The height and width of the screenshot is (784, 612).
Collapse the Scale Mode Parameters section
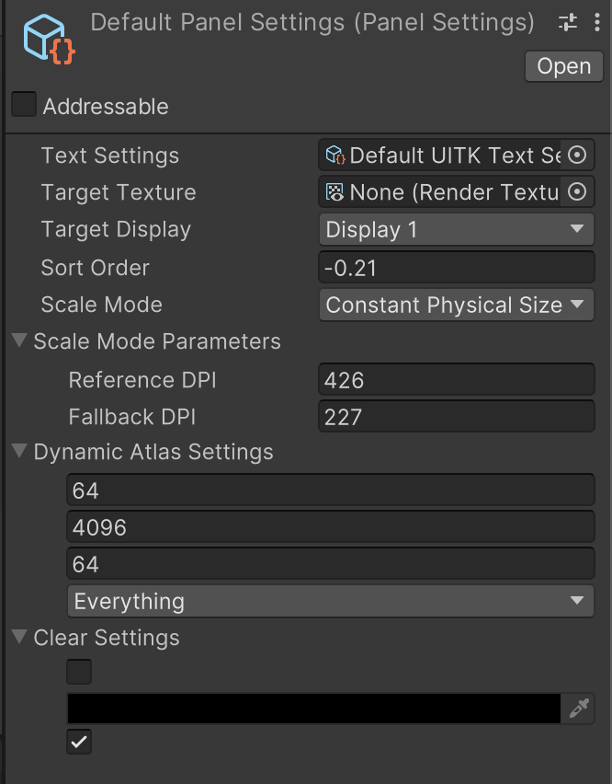coord(17,340)
